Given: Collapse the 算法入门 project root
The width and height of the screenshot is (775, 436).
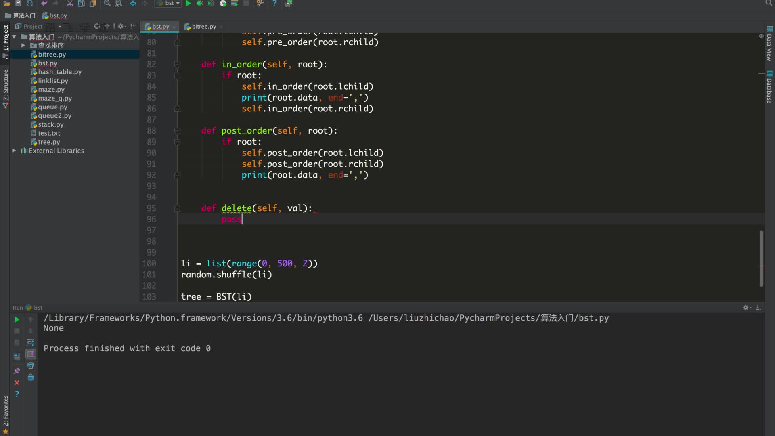Looking at the screenshot, I should click(x=14, y=37).
